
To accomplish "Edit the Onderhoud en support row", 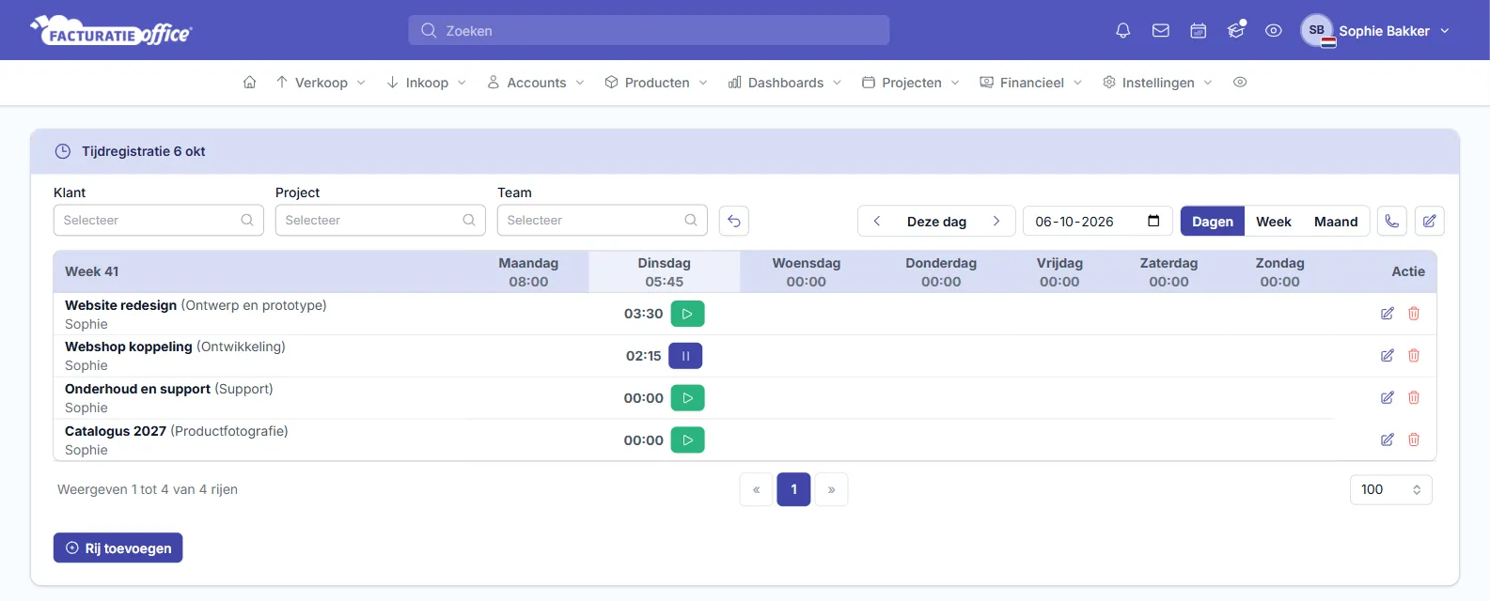I will 1388,398.
